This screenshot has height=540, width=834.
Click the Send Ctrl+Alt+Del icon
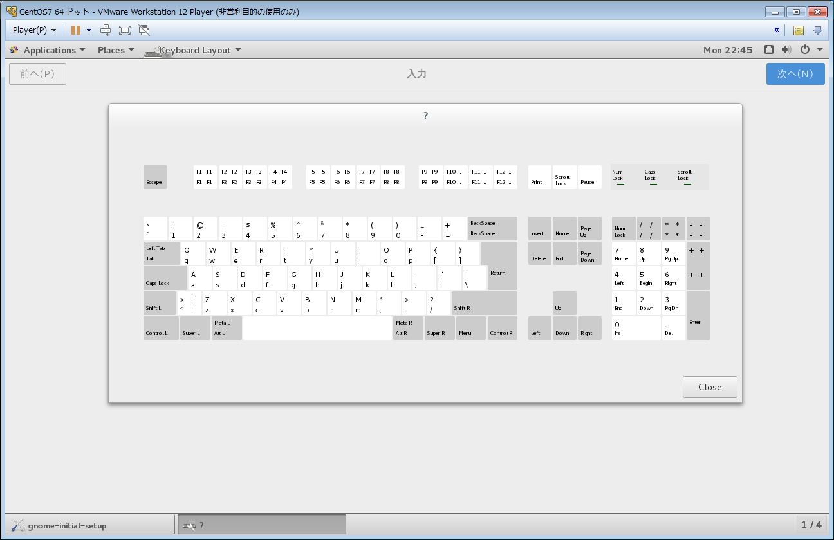[x=106, y=30]
